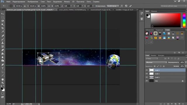
Task: Select the Path Selection tool
Action: (x=3, y=72)
